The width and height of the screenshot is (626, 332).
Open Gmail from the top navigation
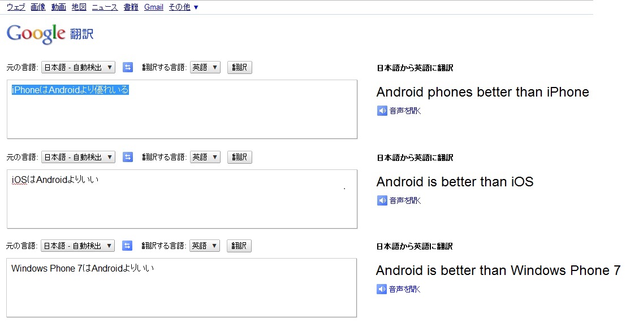tap(154, 7)
